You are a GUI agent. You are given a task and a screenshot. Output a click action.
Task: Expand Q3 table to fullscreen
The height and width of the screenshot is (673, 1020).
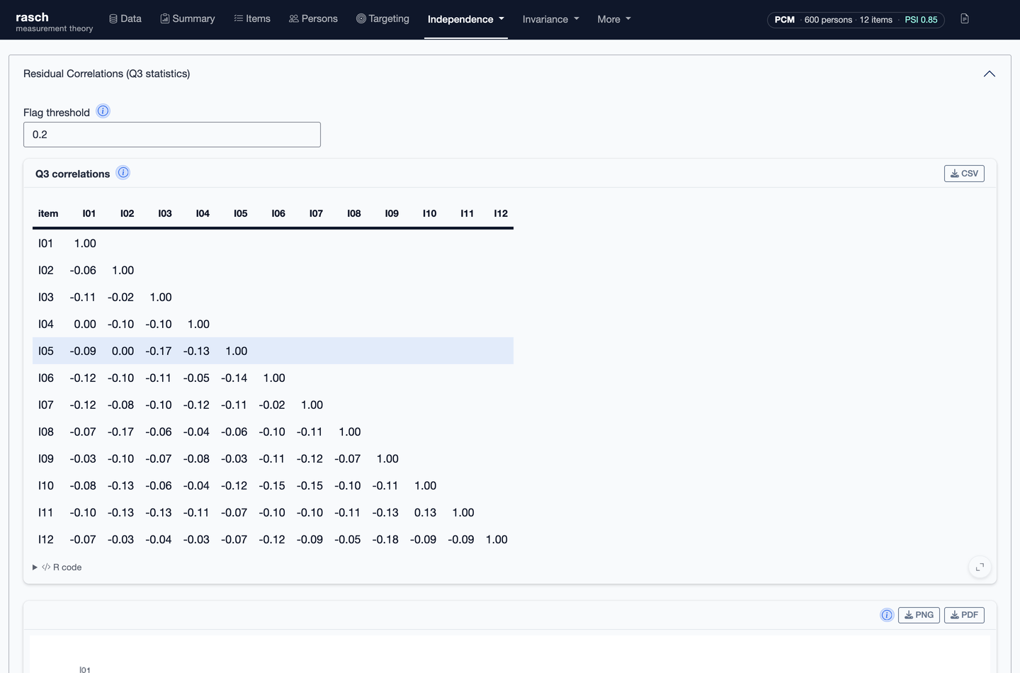tap(980, 567)
